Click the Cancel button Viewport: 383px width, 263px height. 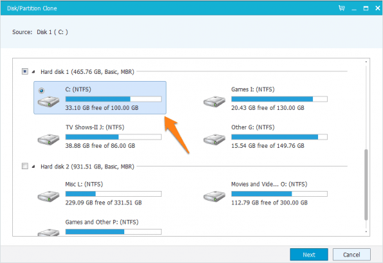pos(351,255)
